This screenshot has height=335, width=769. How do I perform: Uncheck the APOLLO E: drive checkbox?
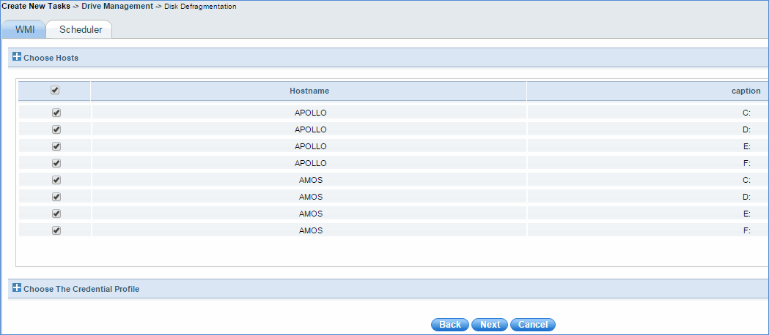point(56,146)
